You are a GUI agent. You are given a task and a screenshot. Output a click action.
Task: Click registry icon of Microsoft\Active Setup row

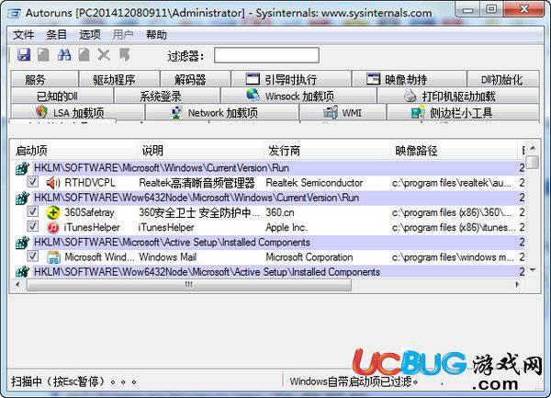[x=22, y=243]
